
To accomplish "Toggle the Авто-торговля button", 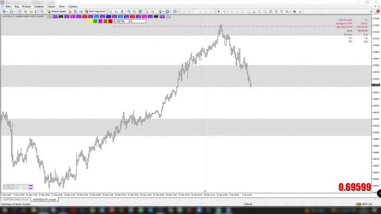I will pyautogui.click(x=95, y=11).
